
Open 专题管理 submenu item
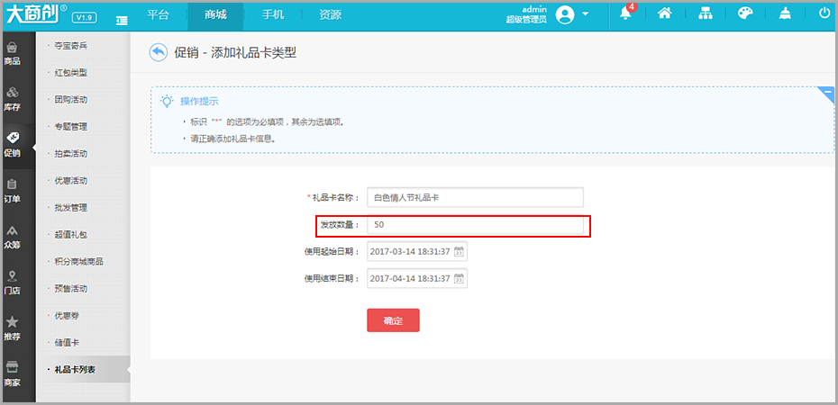coord(70,127)
